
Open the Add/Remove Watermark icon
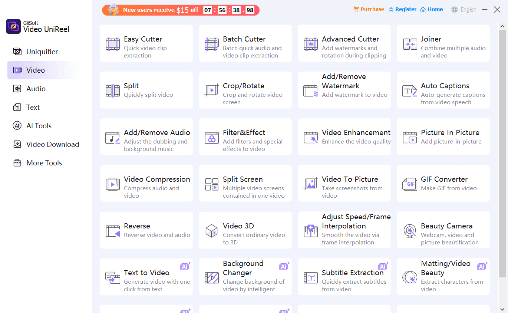(x=311, y=91)
